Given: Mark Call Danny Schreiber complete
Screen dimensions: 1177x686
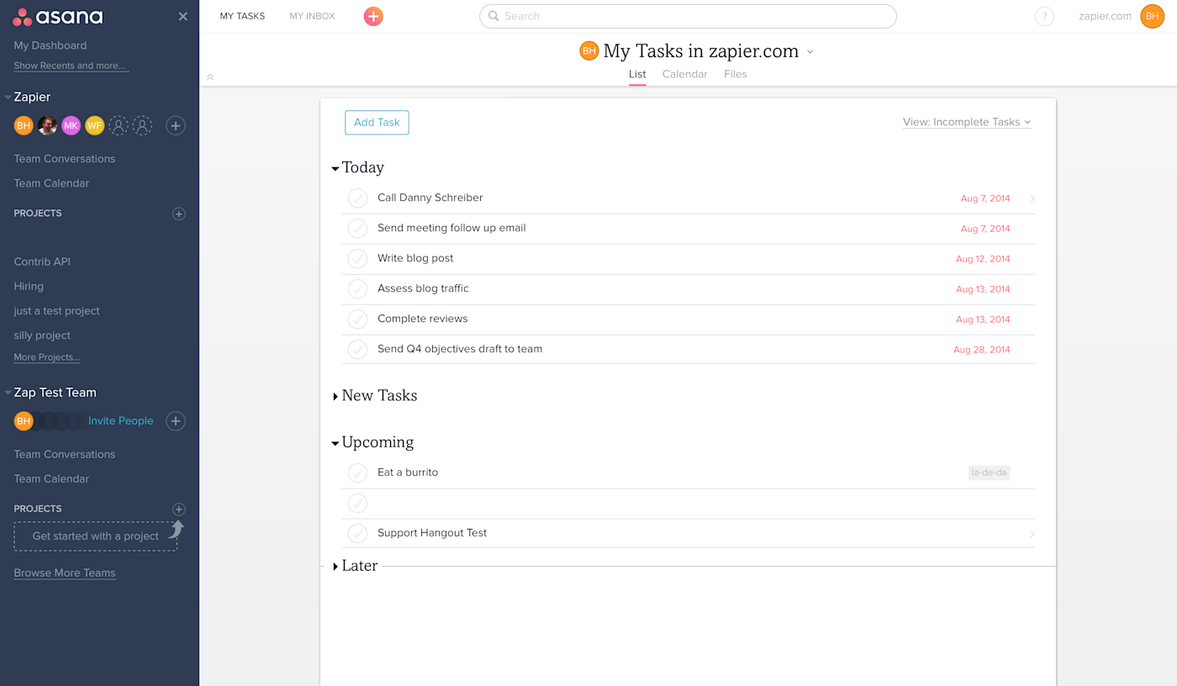Looking at the screenshot, I should coord(357,198).
